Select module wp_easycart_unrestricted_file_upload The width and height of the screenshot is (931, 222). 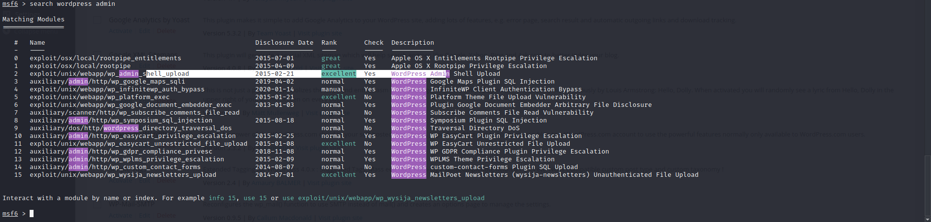coord(139,144)
